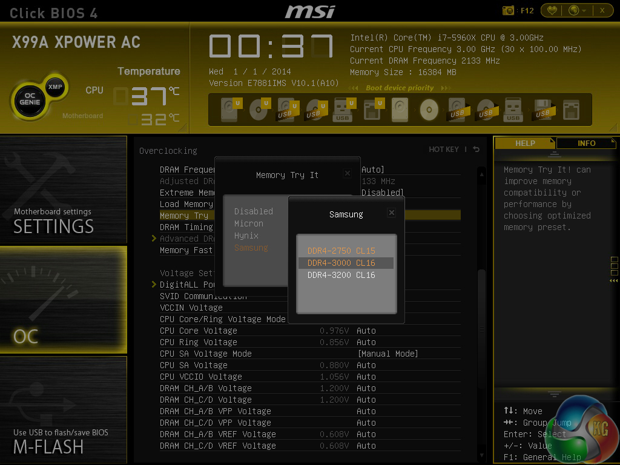Select DDR4-3000 CL16 preset
Image resolution: width=620 pixels, height=465 pixels.
[346, 263]
